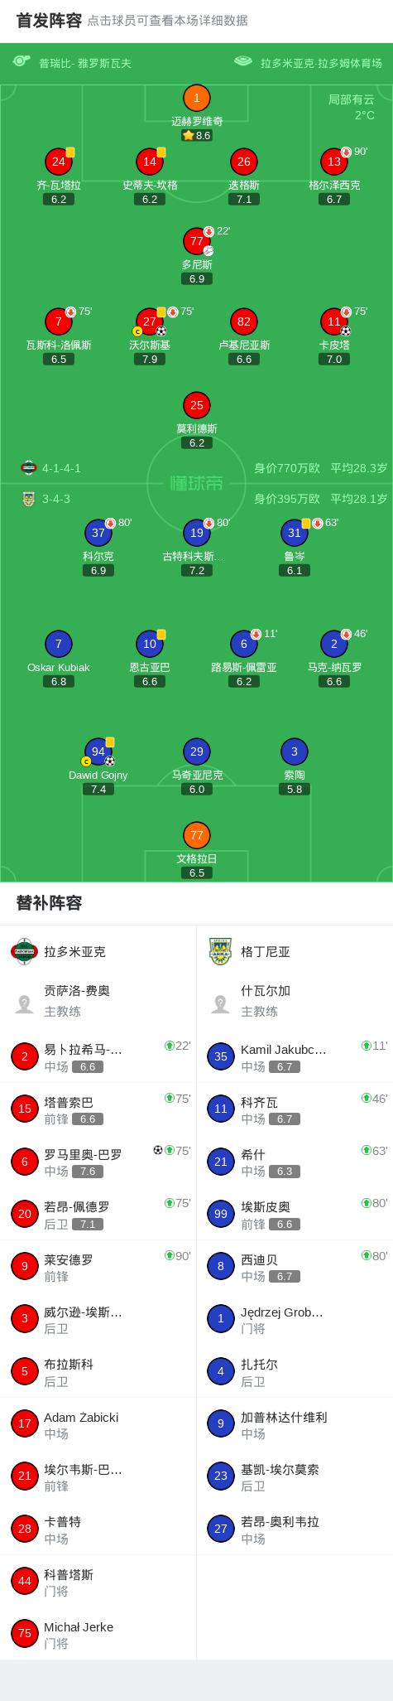Open 莫利德斯 number 25 striker
The width and height of the screenshot is (393, 1701).
(197, 405)
